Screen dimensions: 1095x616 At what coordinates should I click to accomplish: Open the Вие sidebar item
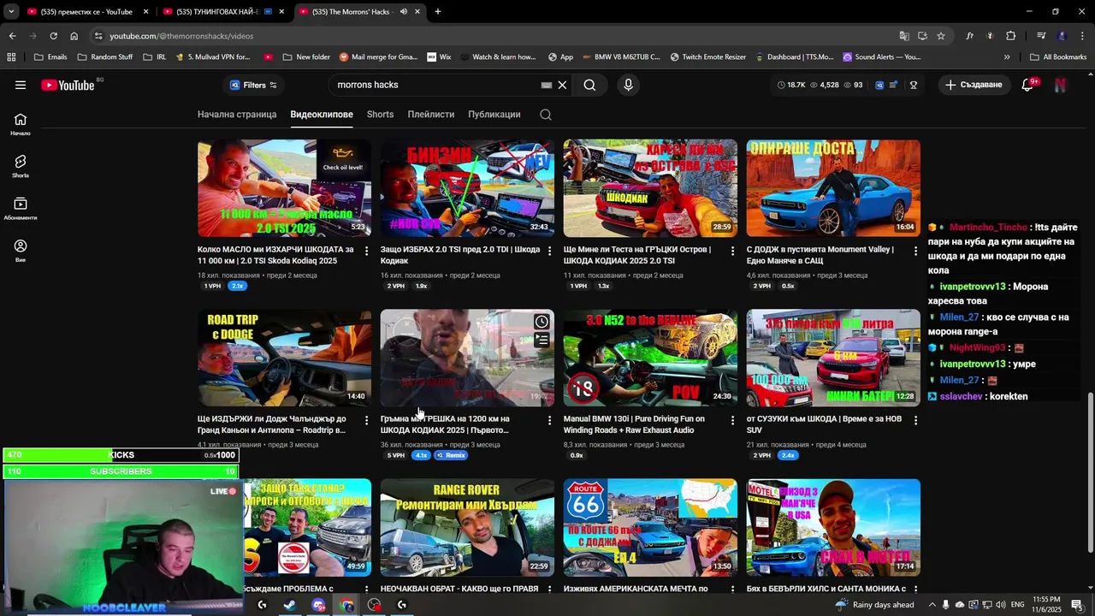21,250
